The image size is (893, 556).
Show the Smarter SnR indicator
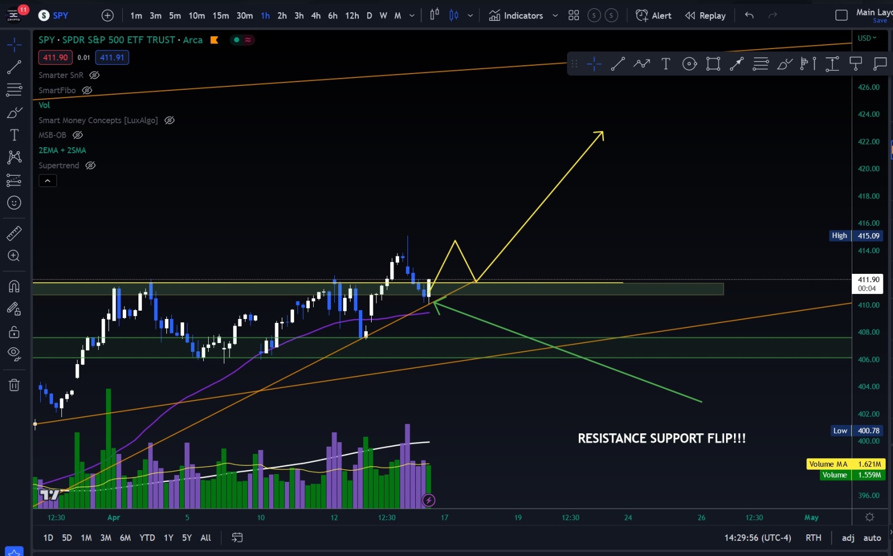pos(94,75)
